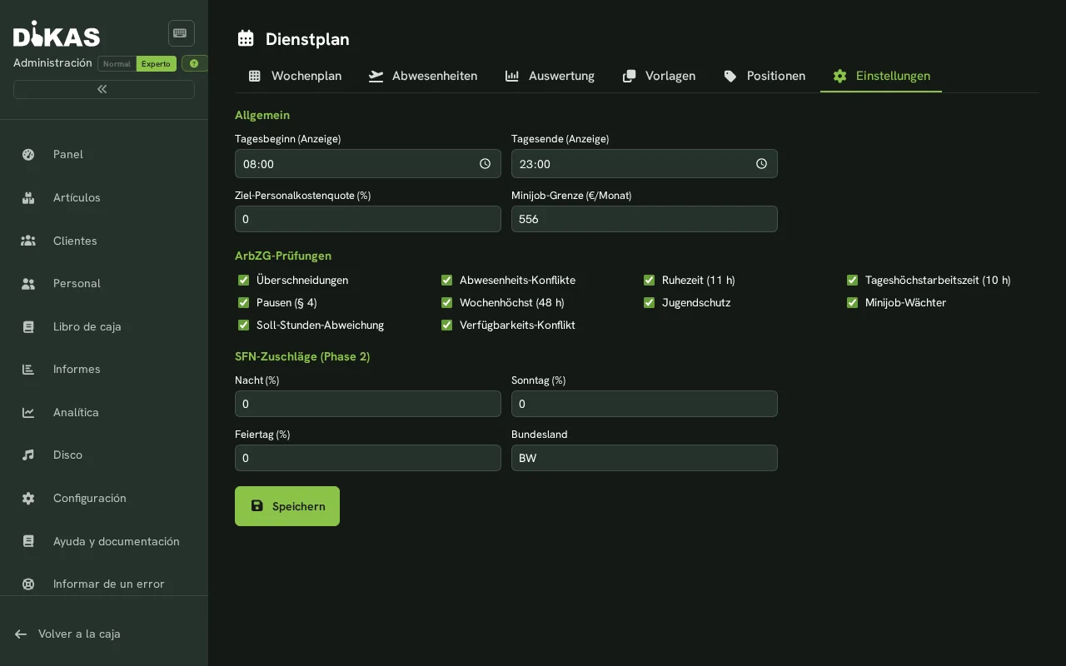Click the Disco music note icon

click(28, 455)
